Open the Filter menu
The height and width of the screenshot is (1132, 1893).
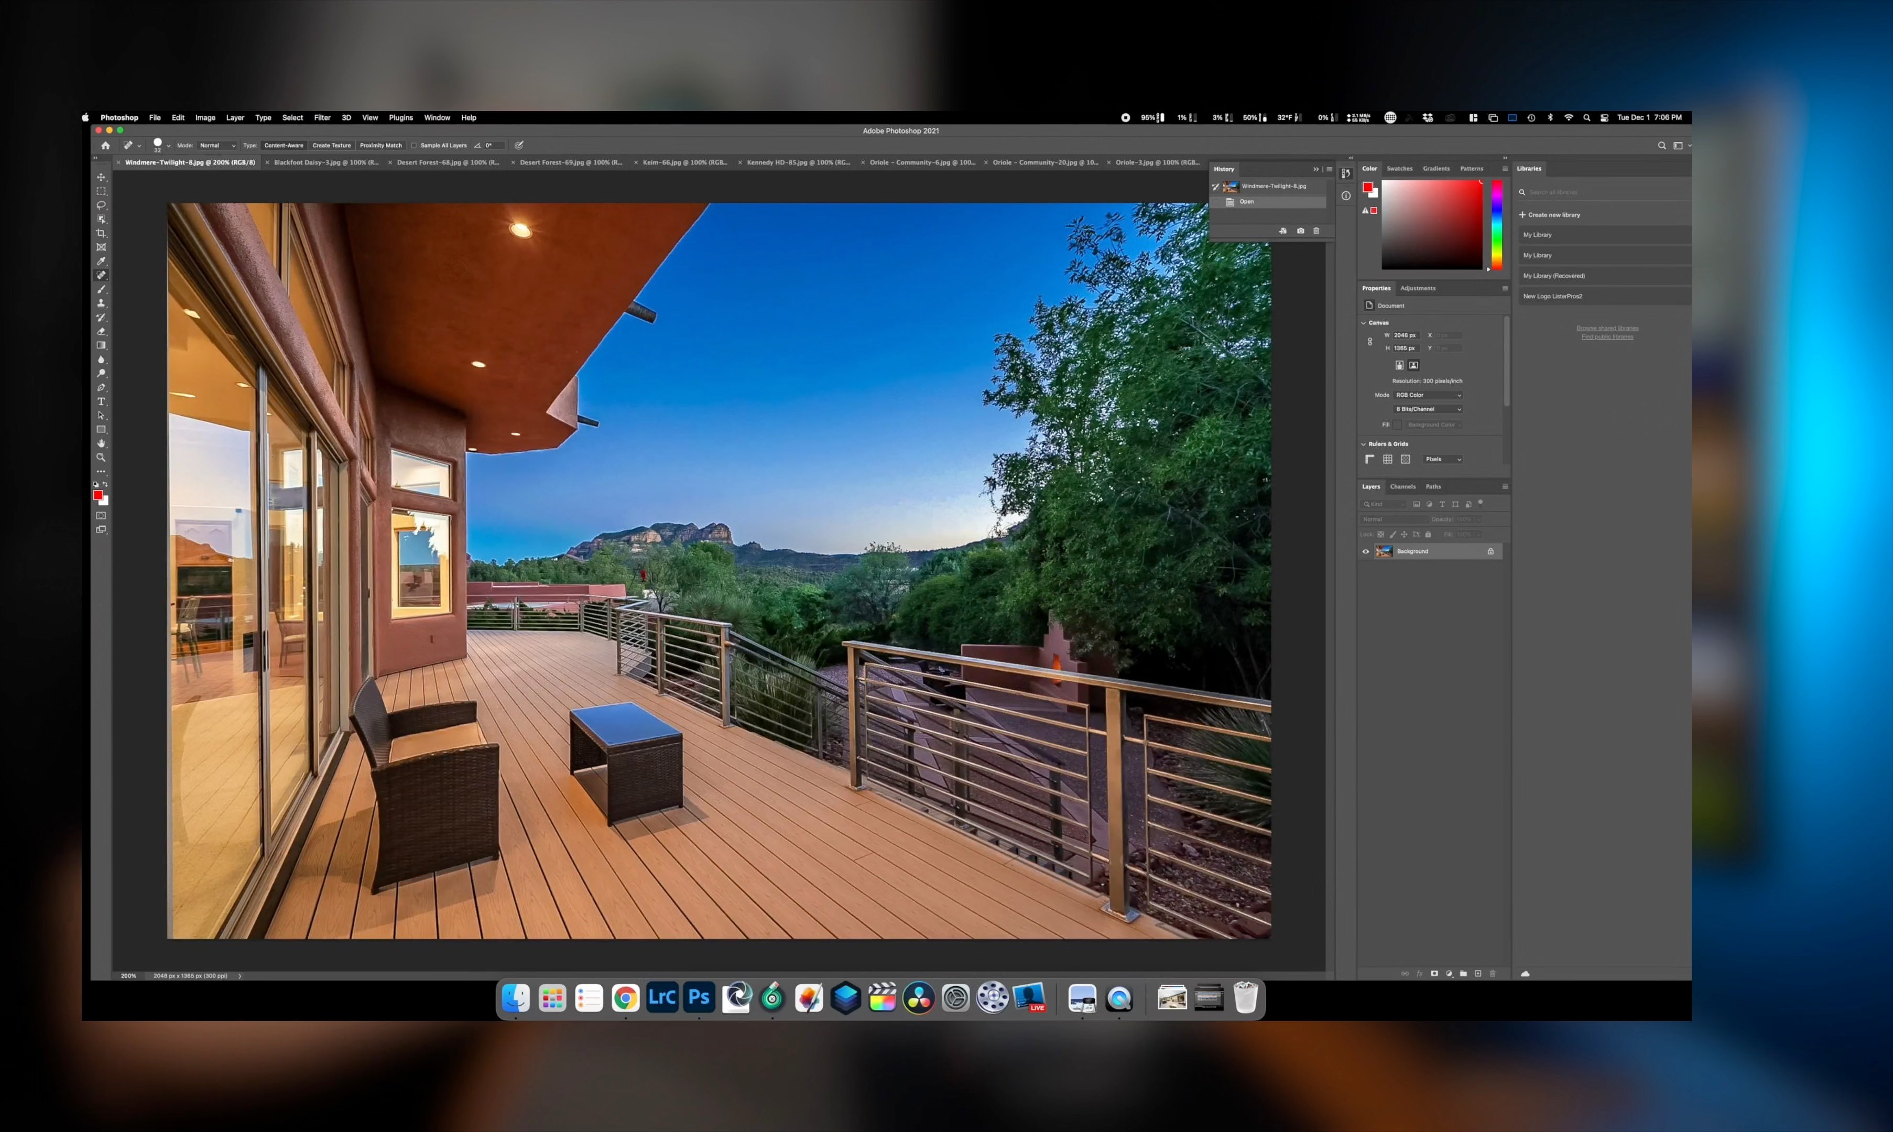[322, 118]
